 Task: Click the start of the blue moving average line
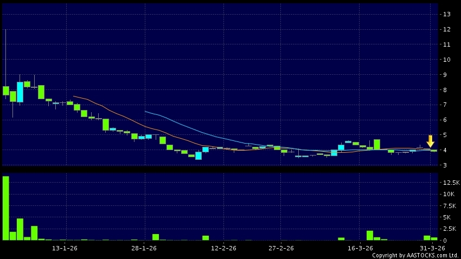pos(145,111)
